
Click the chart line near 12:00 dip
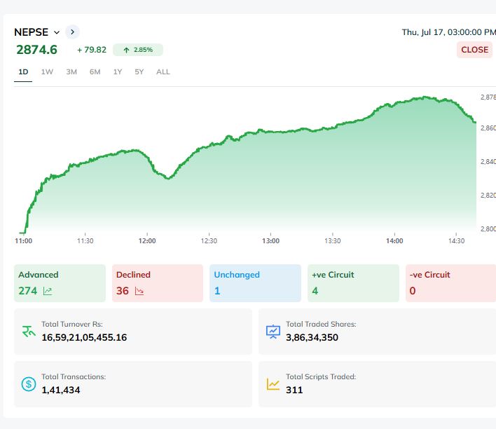166,178
